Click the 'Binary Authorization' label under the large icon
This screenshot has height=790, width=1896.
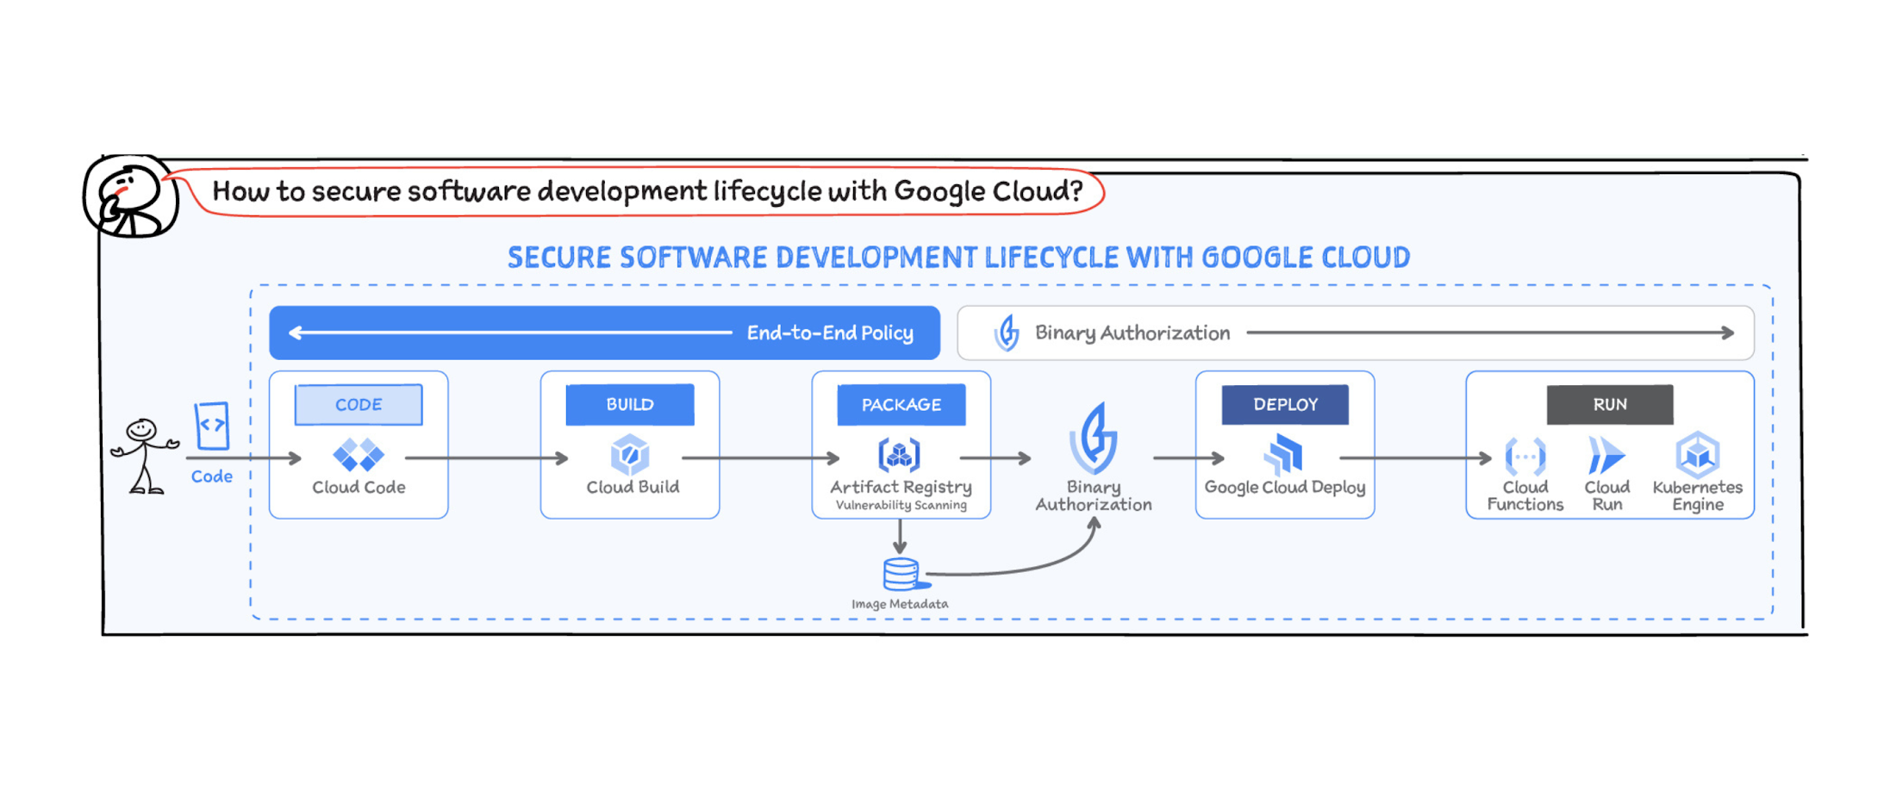pos(1094,495)
